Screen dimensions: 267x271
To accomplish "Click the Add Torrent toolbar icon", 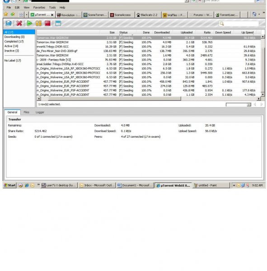I will pos(8,23).
